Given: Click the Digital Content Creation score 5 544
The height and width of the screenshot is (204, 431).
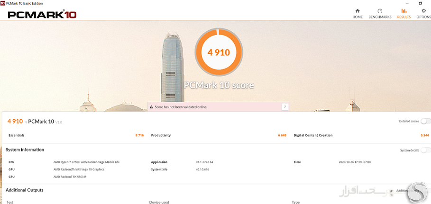Looking at the screenshot, I should coord(425,135).
